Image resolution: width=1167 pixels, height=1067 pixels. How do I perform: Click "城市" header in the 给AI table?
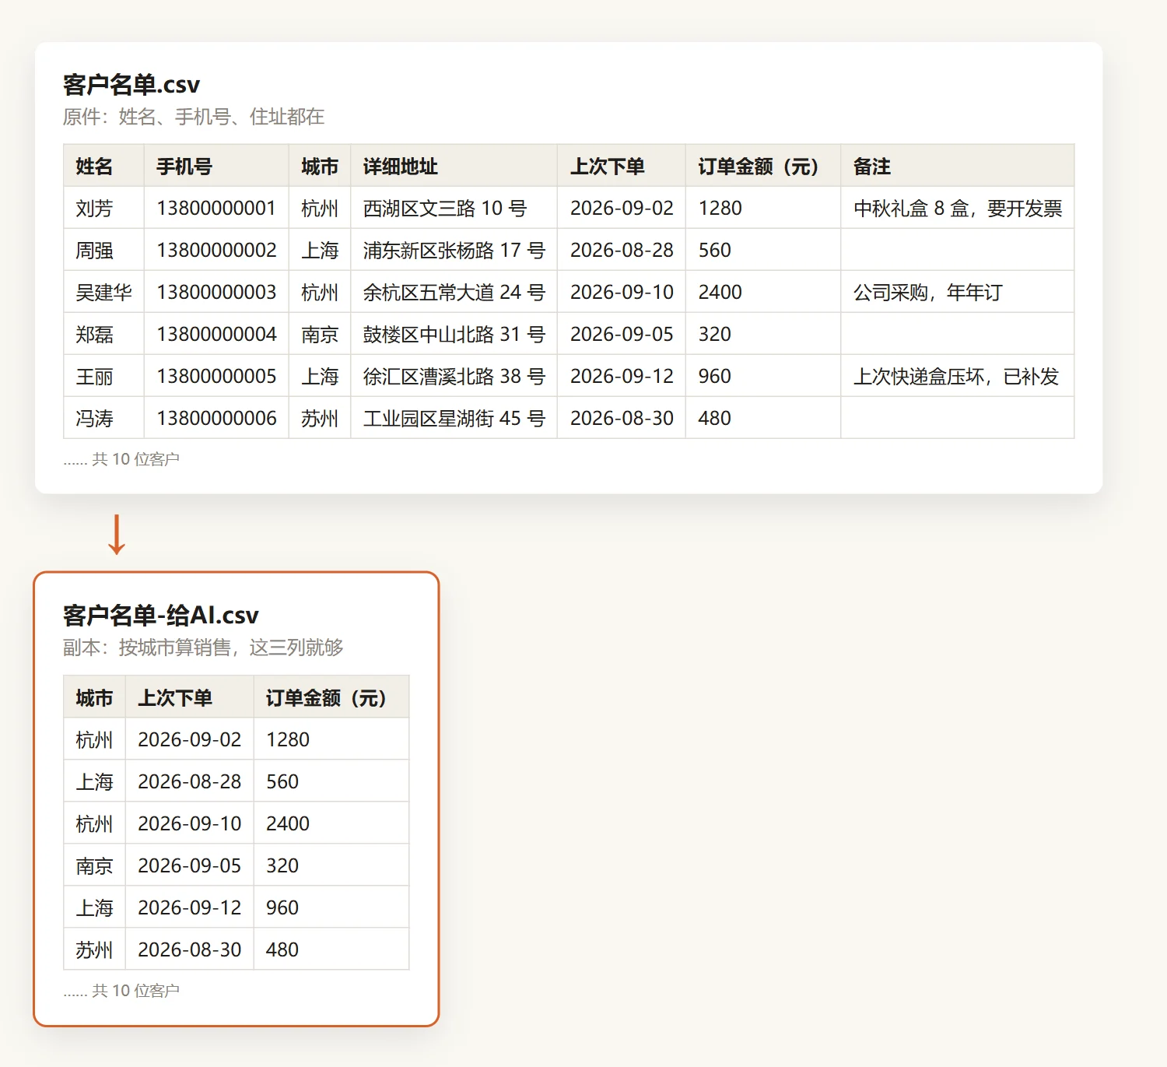(94, 698)
